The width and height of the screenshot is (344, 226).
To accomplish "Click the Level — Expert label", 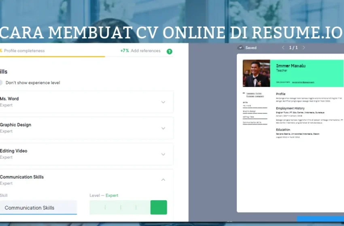I will coord(104,195).
